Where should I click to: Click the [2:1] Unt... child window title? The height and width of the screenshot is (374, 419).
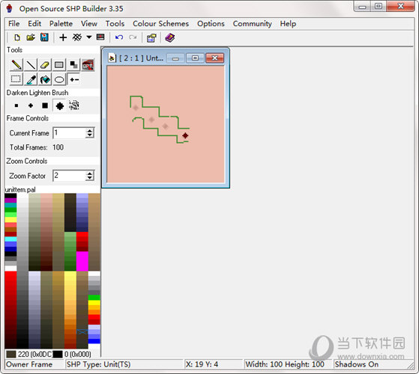pyautogui.click(x=141, y=58)
